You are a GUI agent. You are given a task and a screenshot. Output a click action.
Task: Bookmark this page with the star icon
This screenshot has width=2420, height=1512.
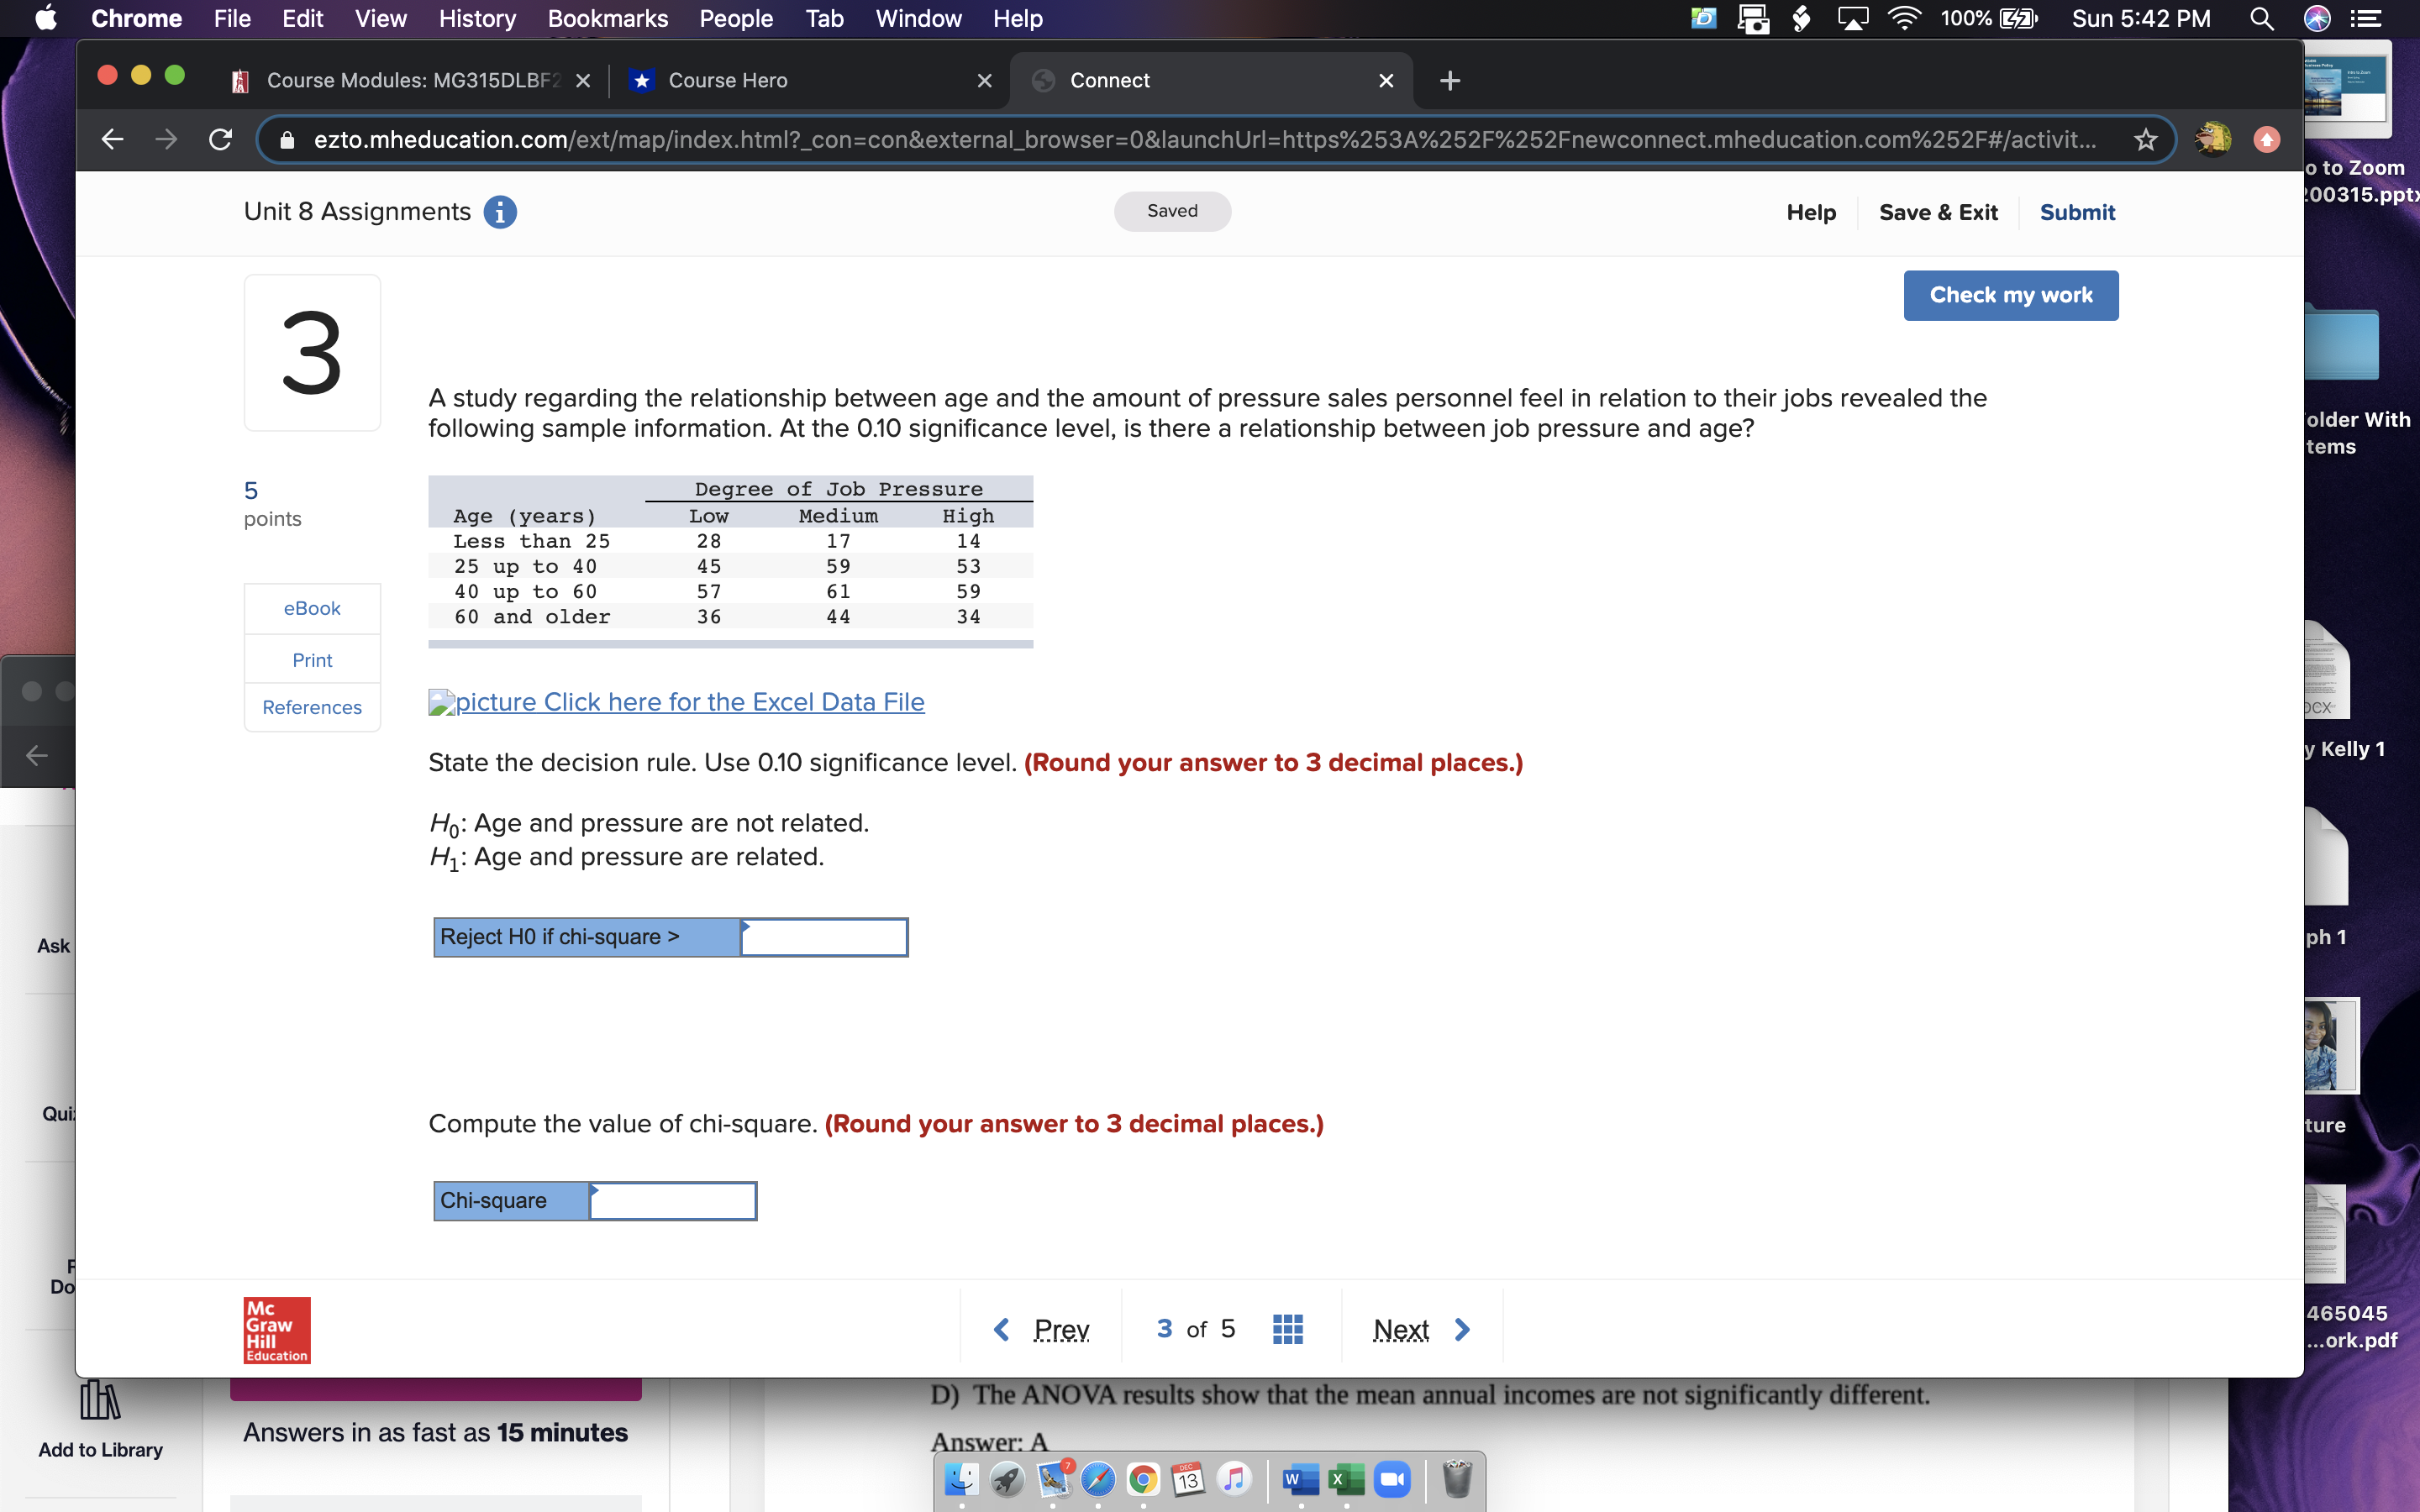pos(2147,139)
